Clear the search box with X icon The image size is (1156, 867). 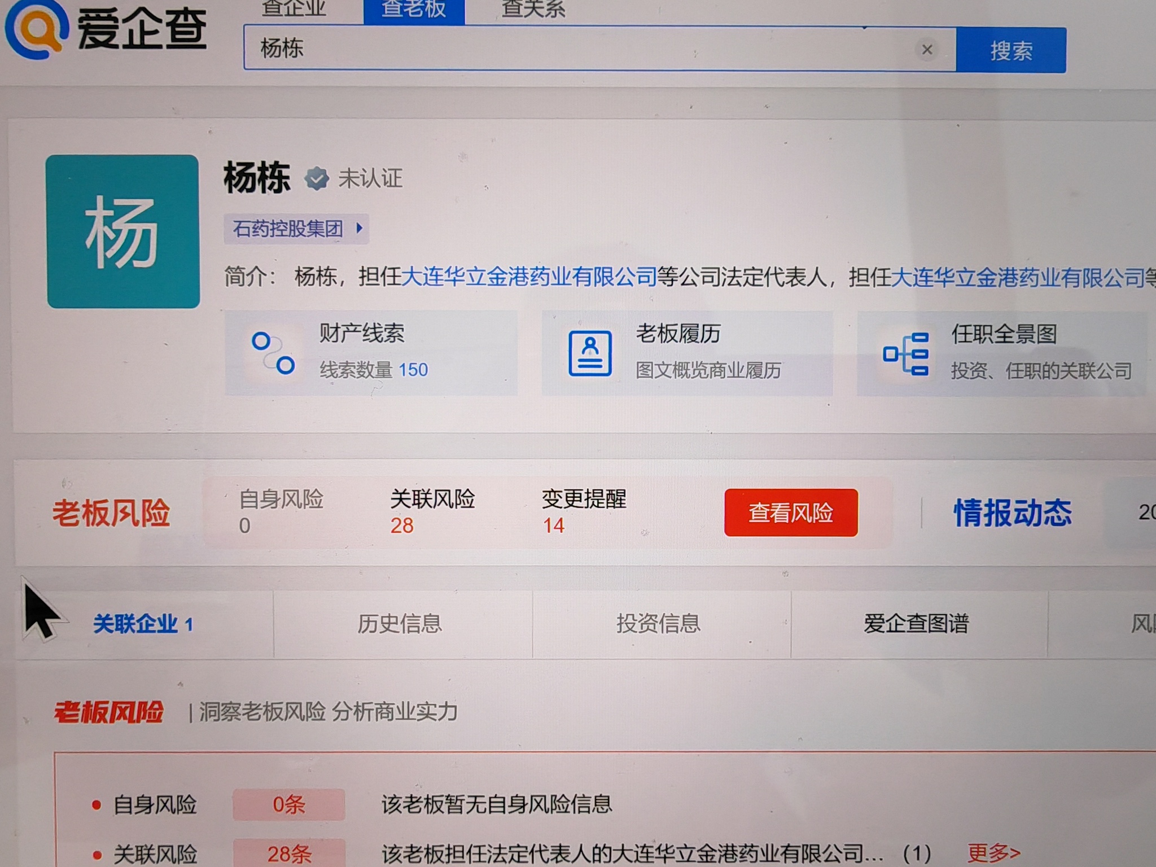click(x=926, y=50)
